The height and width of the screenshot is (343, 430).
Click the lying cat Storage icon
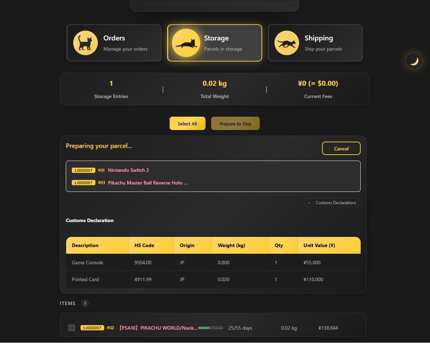[x=186, y=43]
